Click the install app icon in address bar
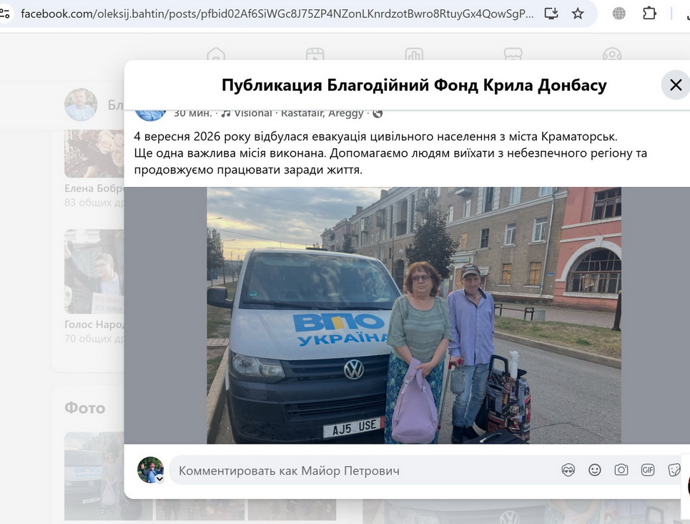 [551, 13]
